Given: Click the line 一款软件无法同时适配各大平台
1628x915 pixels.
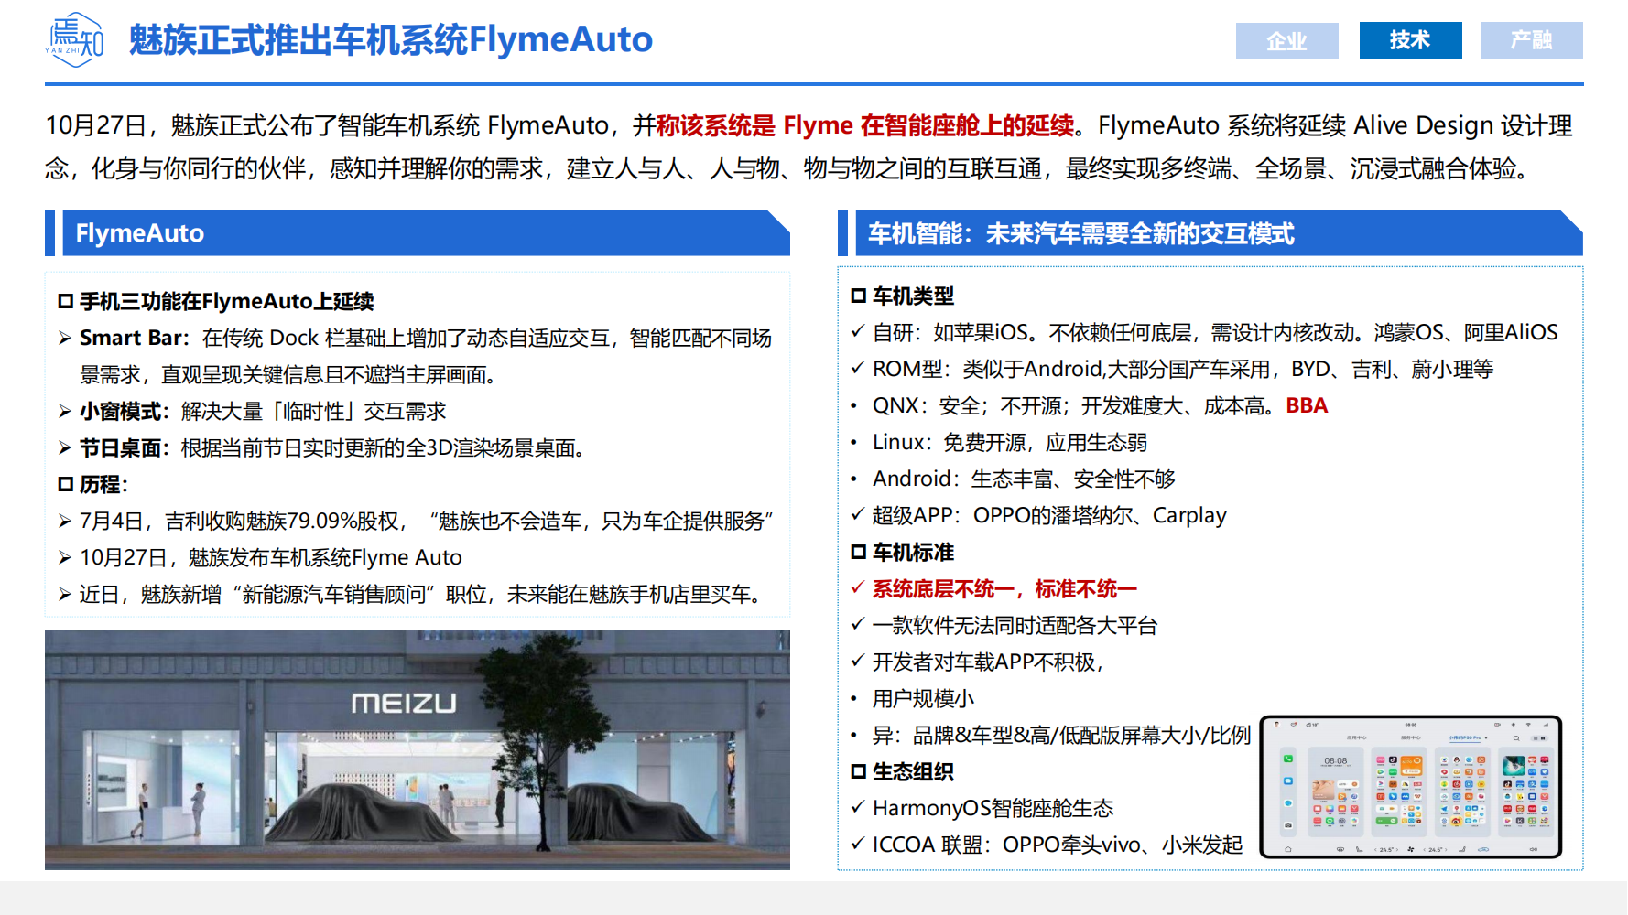Looking at the screenshot, I should tap(1004, 626).
